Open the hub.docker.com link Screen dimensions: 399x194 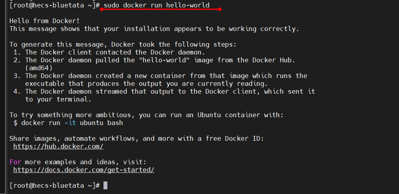[x=58, y=146]
